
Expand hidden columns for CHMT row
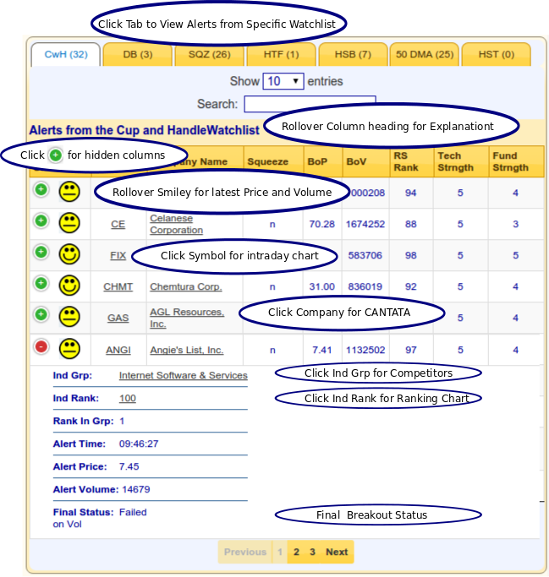pyautogui.click(x=41, y=283)
